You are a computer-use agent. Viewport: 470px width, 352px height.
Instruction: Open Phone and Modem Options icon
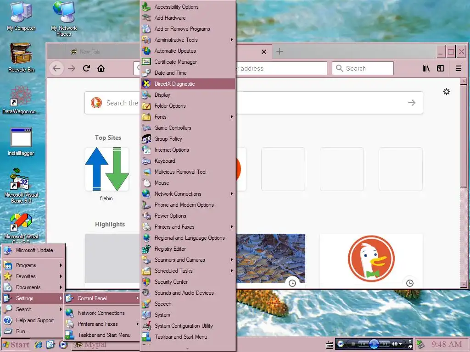click(146, 205)
